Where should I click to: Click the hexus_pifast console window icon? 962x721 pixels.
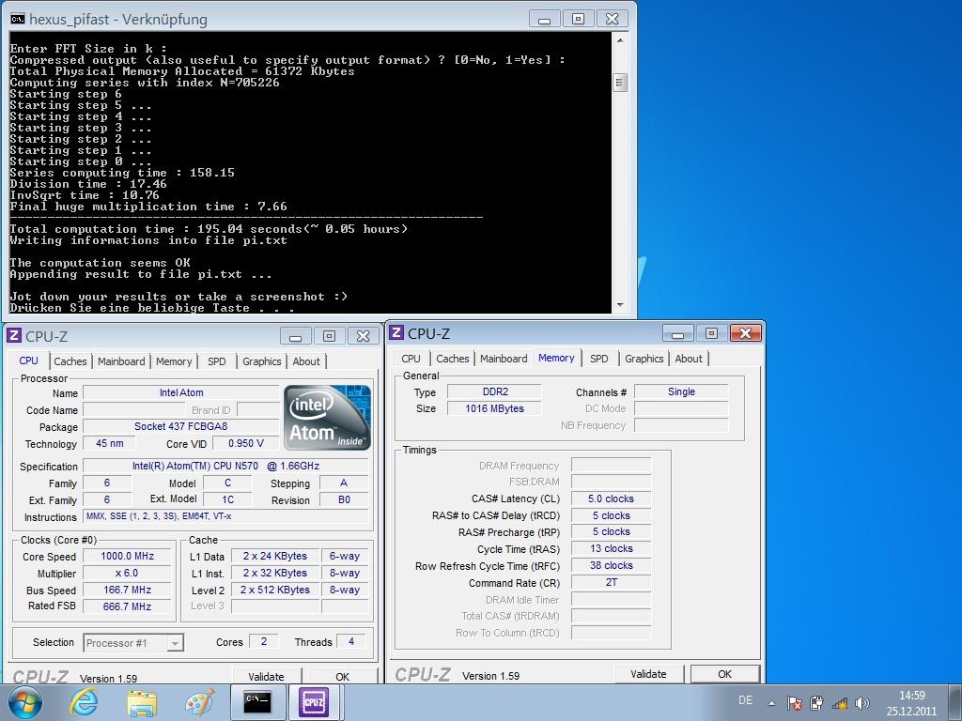pyautogui.click(x=18, y=19)
